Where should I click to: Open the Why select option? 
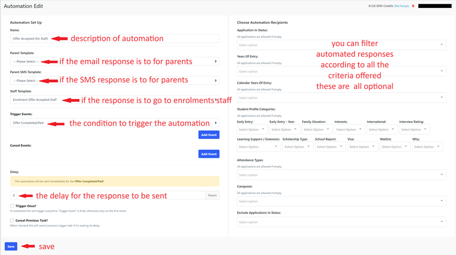[x=427, y=147]
